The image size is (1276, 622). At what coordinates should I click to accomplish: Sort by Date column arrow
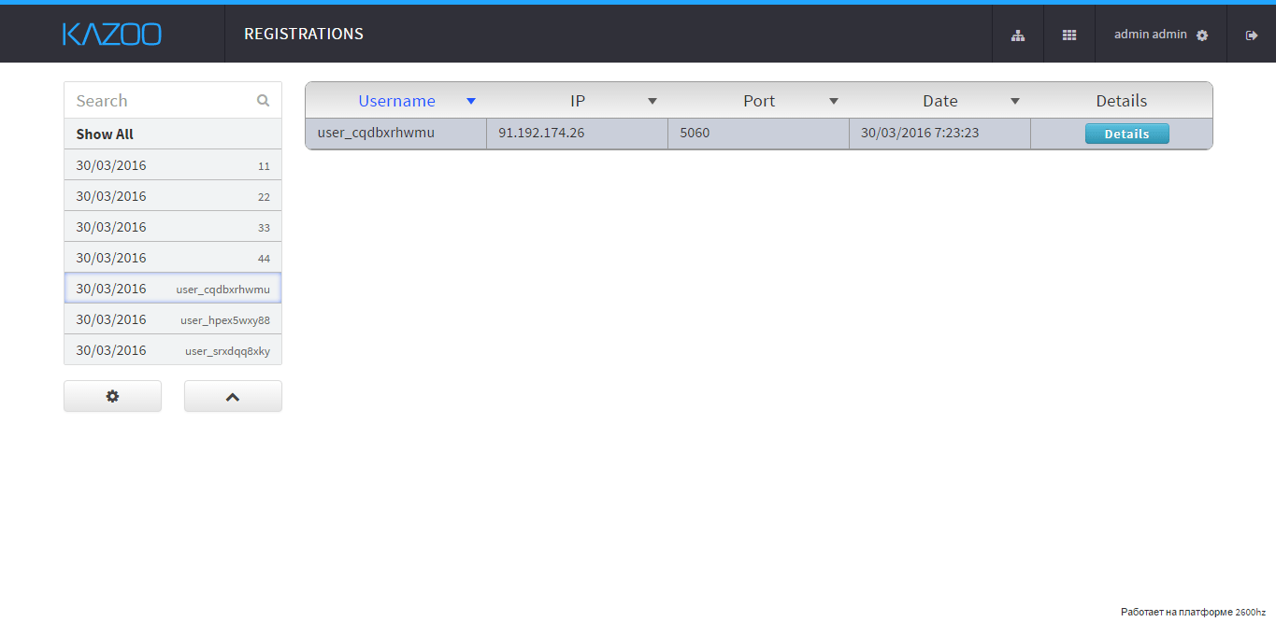point(1015,101)
